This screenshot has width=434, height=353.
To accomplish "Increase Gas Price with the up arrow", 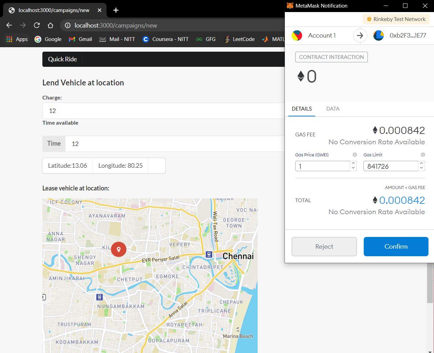I will point(353,164).
